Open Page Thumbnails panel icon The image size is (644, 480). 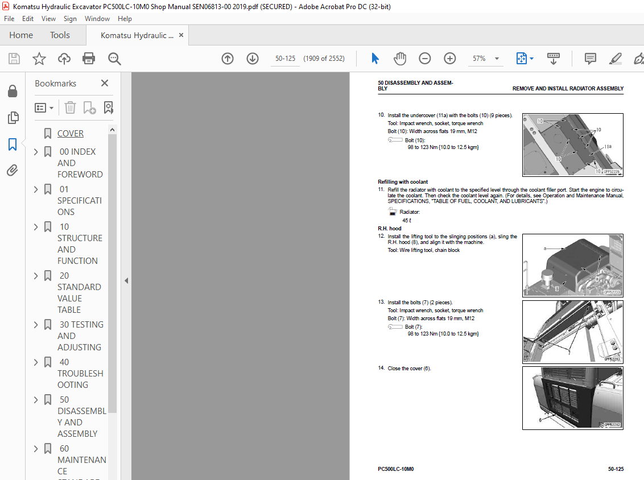(x=13, y=118)
